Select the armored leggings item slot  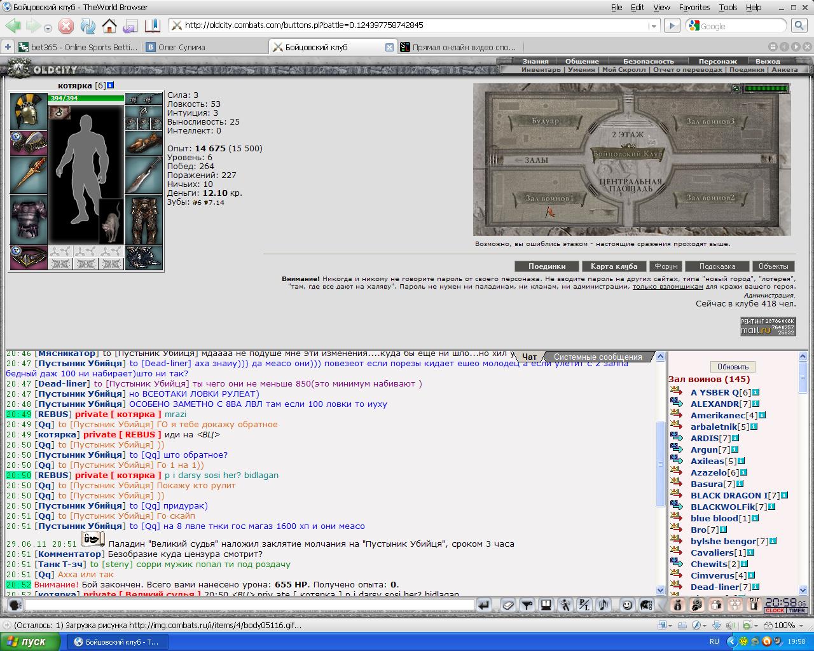[x=144, y=219]
